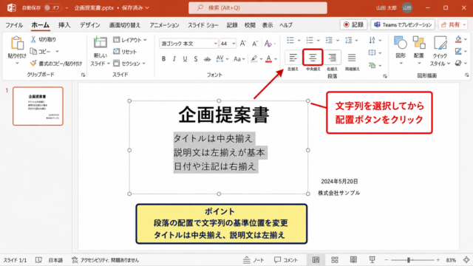Insert a new slide

pos(100,43)
